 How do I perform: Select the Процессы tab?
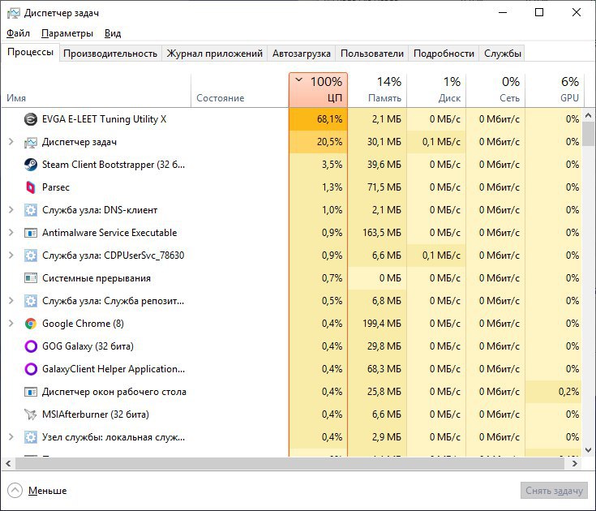pyautogui.click(x=30, y=52)
